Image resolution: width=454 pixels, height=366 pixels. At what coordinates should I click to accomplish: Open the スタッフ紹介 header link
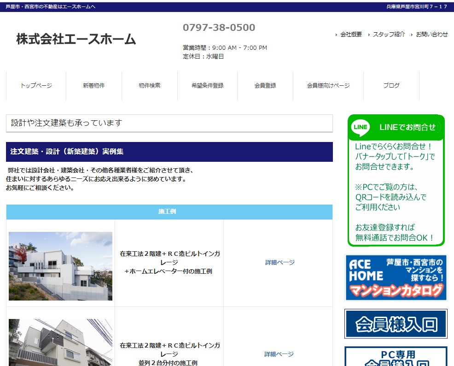pos(389,35)
